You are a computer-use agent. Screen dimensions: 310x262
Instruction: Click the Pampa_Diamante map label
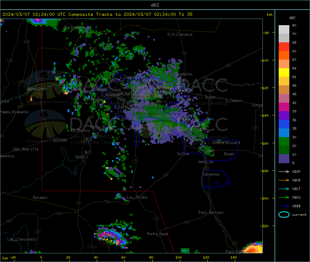(14, 112)
